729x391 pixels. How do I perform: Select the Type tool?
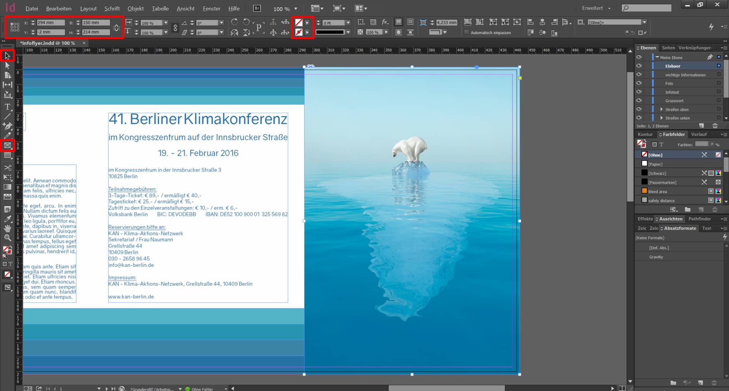click(7, 107)
